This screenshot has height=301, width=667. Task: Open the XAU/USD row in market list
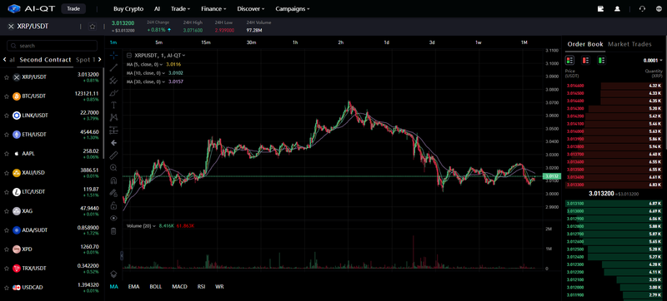(52, 173)
